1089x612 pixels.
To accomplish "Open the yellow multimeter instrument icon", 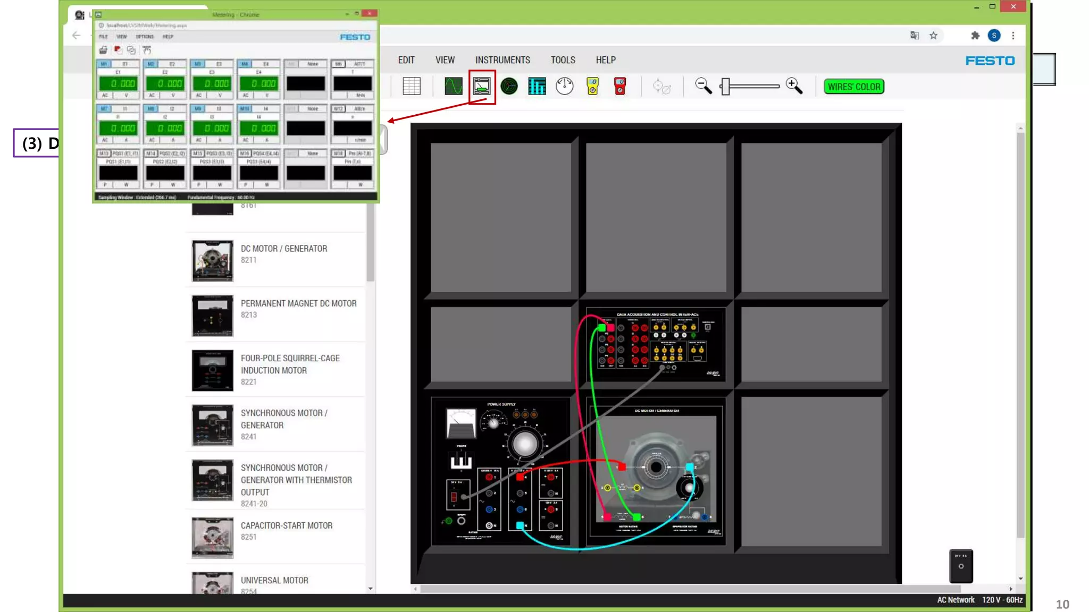I will click(592, 86).
